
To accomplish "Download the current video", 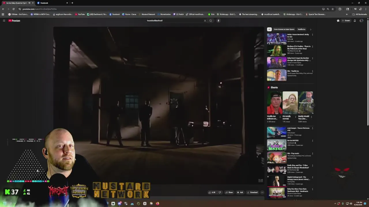I will [252, 192].
